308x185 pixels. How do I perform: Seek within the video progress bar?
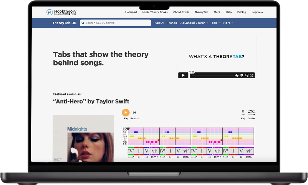click(x=212, y=75)
